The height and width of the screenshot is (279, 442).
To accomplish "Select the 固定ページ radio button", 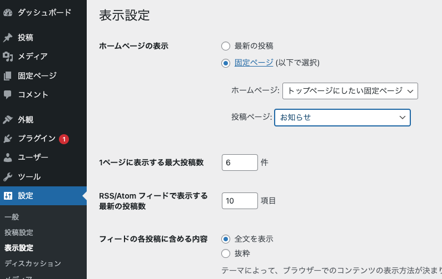I will click(x=226, y=63).
